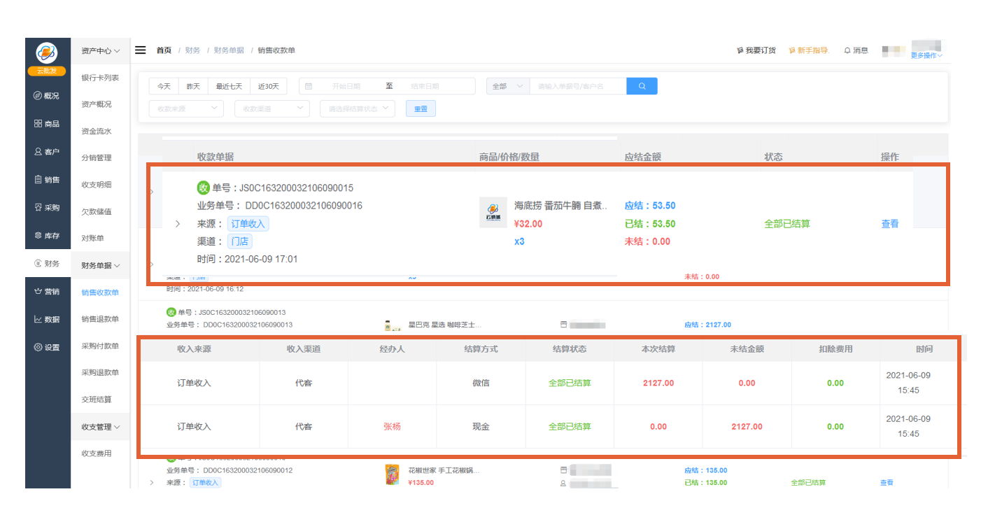Filter by 今天 today
The height and width of the screenshot is (515, 988).
(x=164, y=86)
